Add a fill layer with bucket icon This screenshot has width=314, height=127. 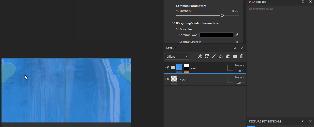coord(221,57)
